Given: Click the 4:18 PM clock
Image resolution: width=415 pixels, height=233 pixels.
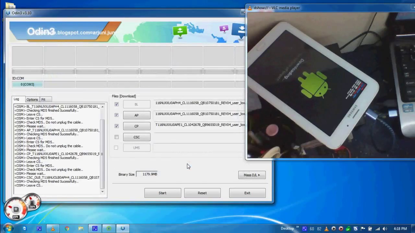Looking at the screenshot, I should click(x=400, y=228).
